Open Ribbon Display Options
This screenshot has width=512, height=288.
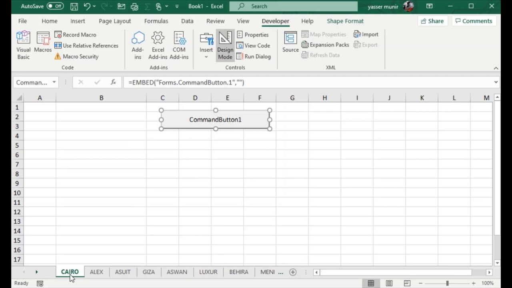429,6
